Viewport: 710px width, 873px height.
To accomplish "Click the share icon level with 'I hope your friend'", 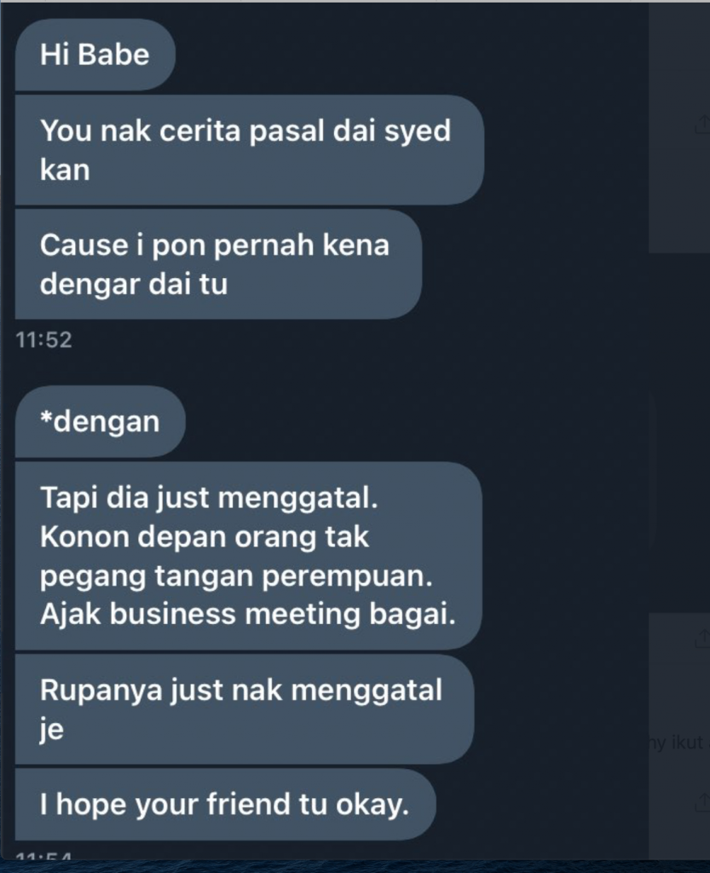I will pos(703,802).
